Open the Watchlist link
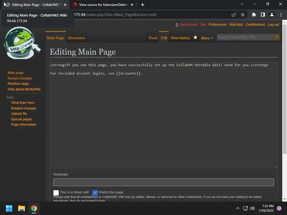This screenshot has width=287, height=215. pos(236,25)
